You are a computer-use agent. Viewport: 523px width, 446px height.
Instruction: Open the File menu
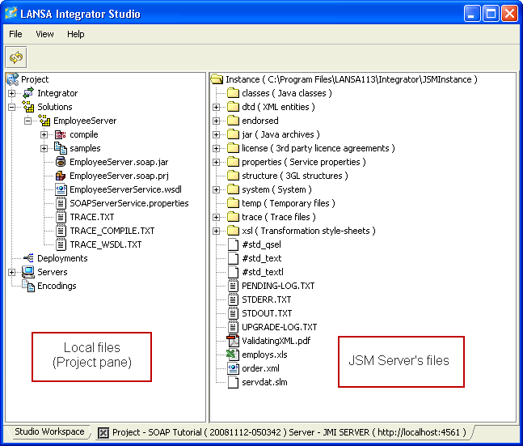15,34
